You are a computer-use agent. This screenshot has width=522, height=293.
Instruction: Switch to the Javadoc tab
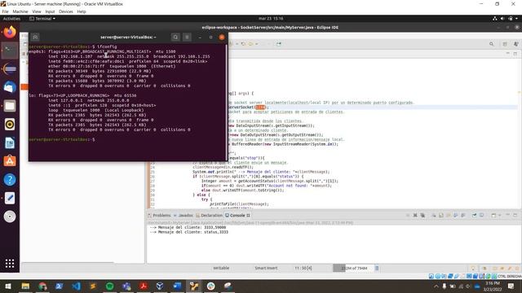(183, 215)
